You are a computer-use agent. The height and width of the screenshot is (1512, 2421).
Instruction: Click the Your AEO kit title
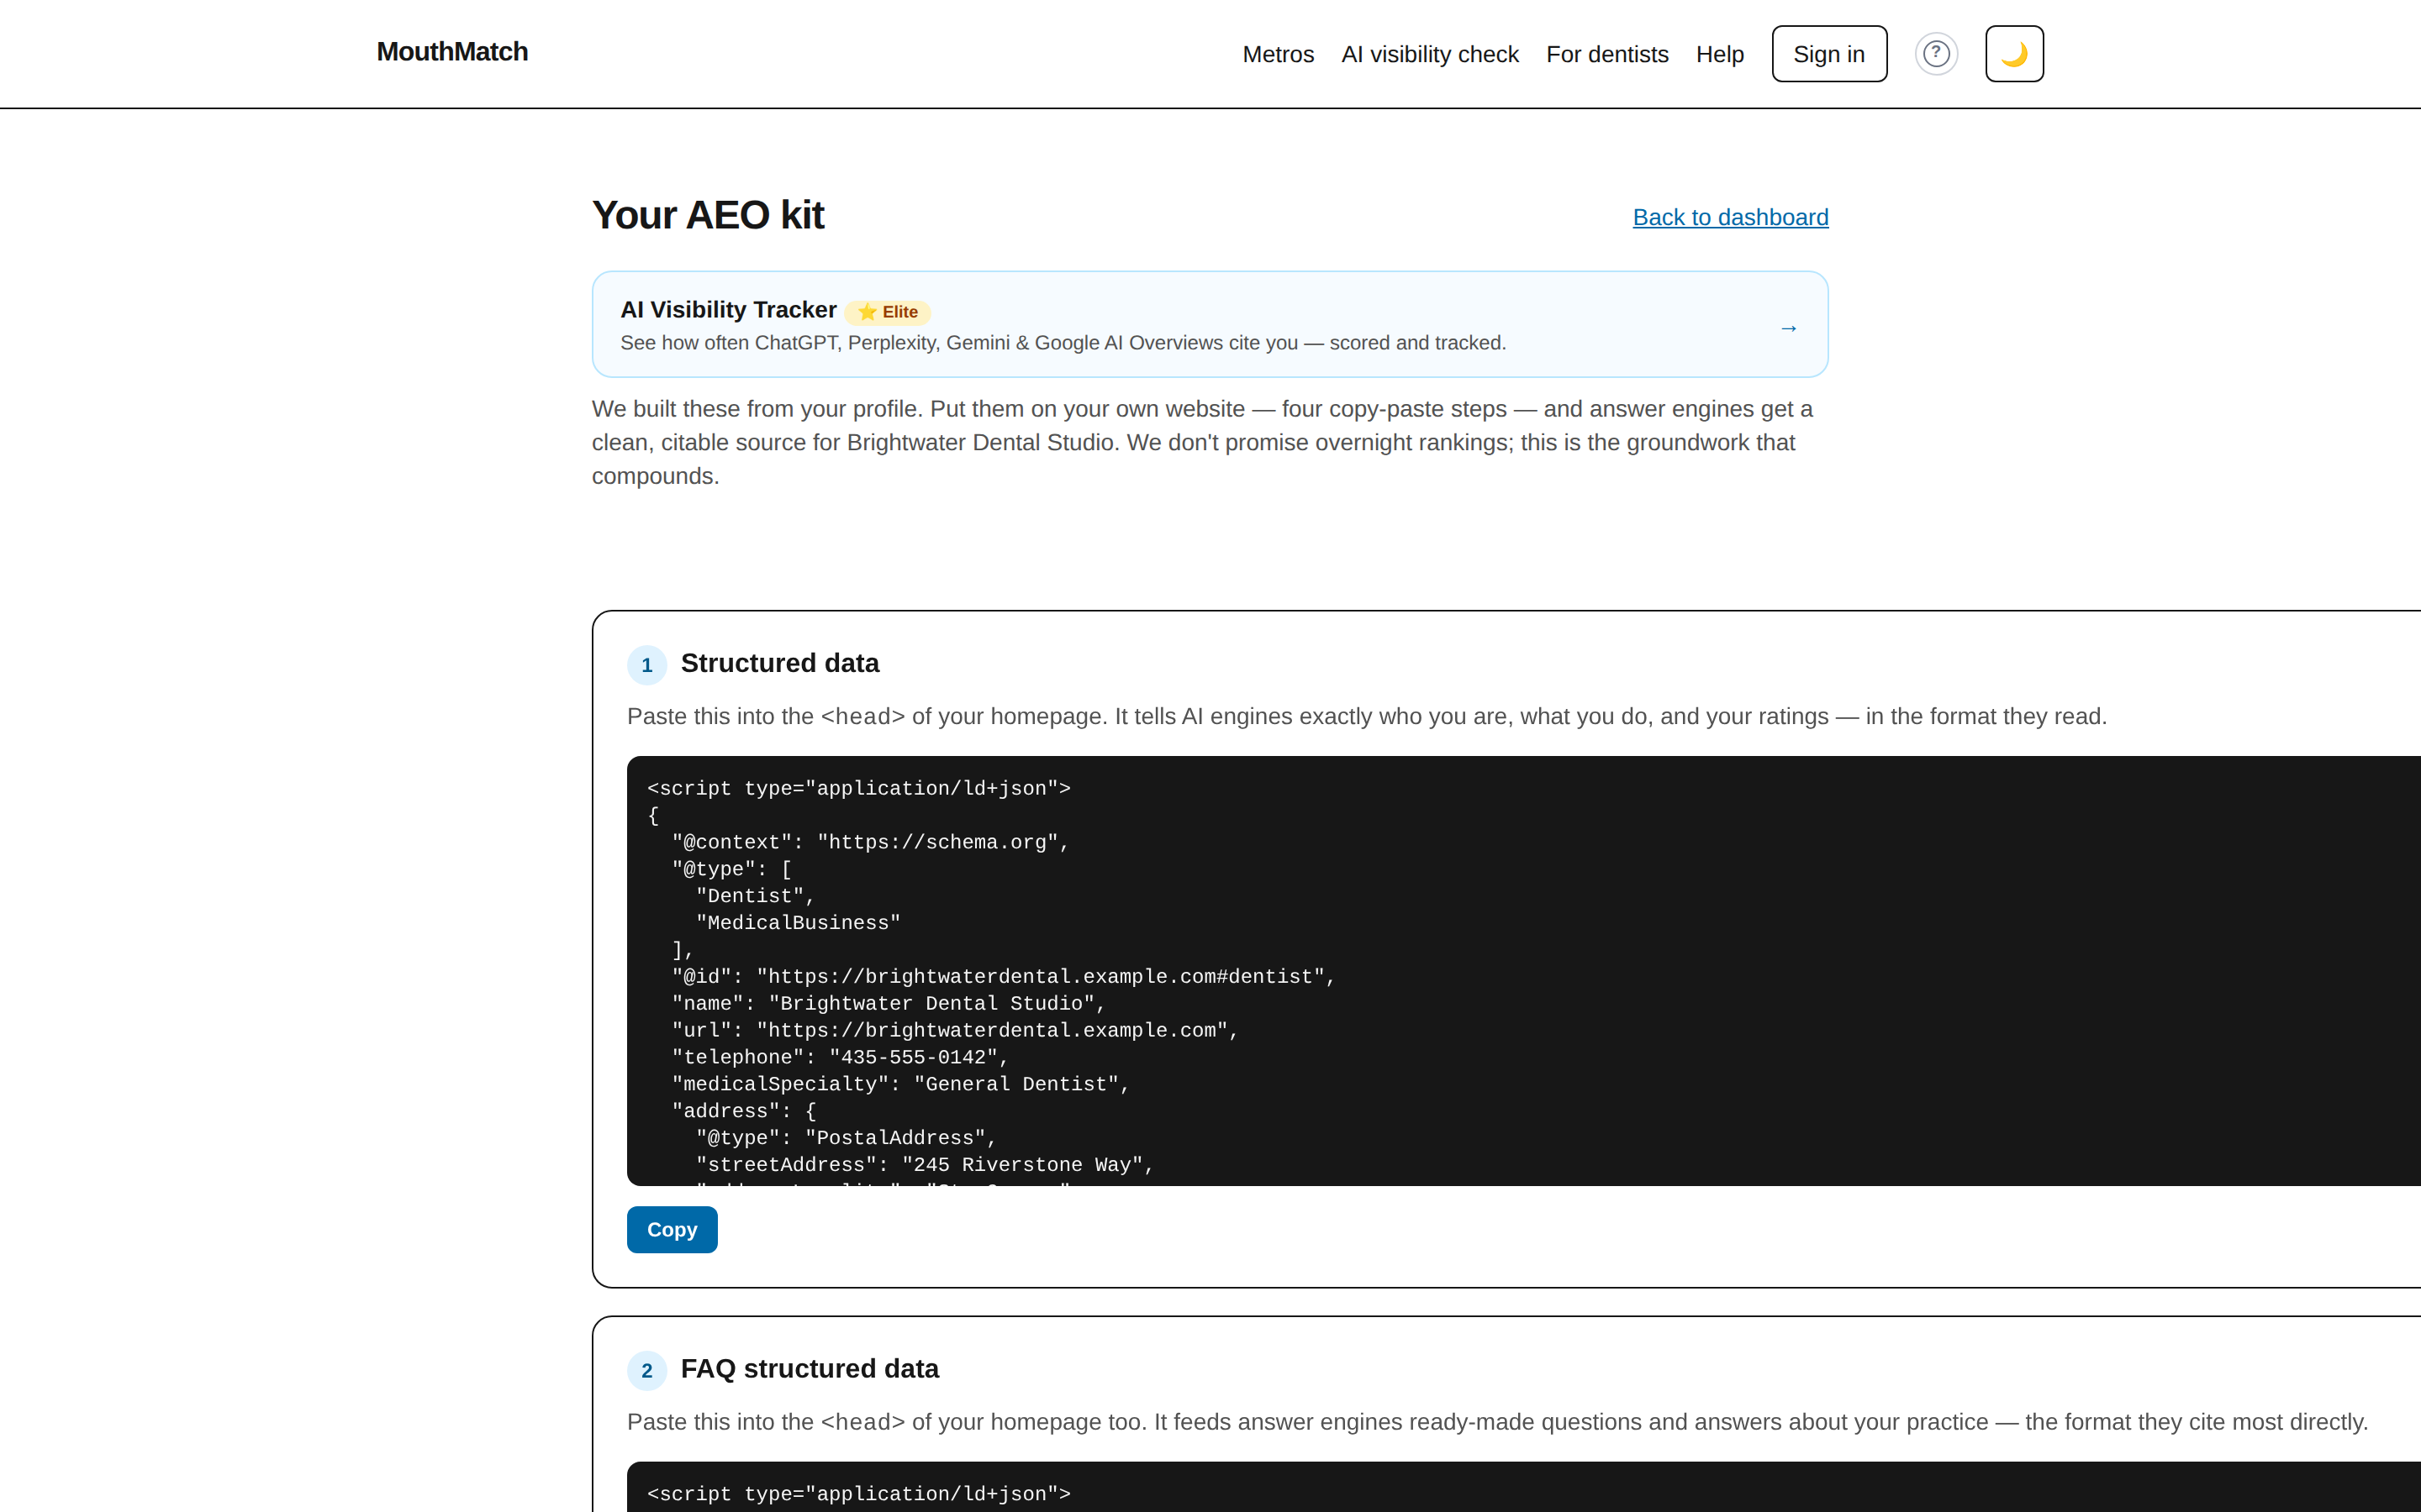(x=707, y=215)
